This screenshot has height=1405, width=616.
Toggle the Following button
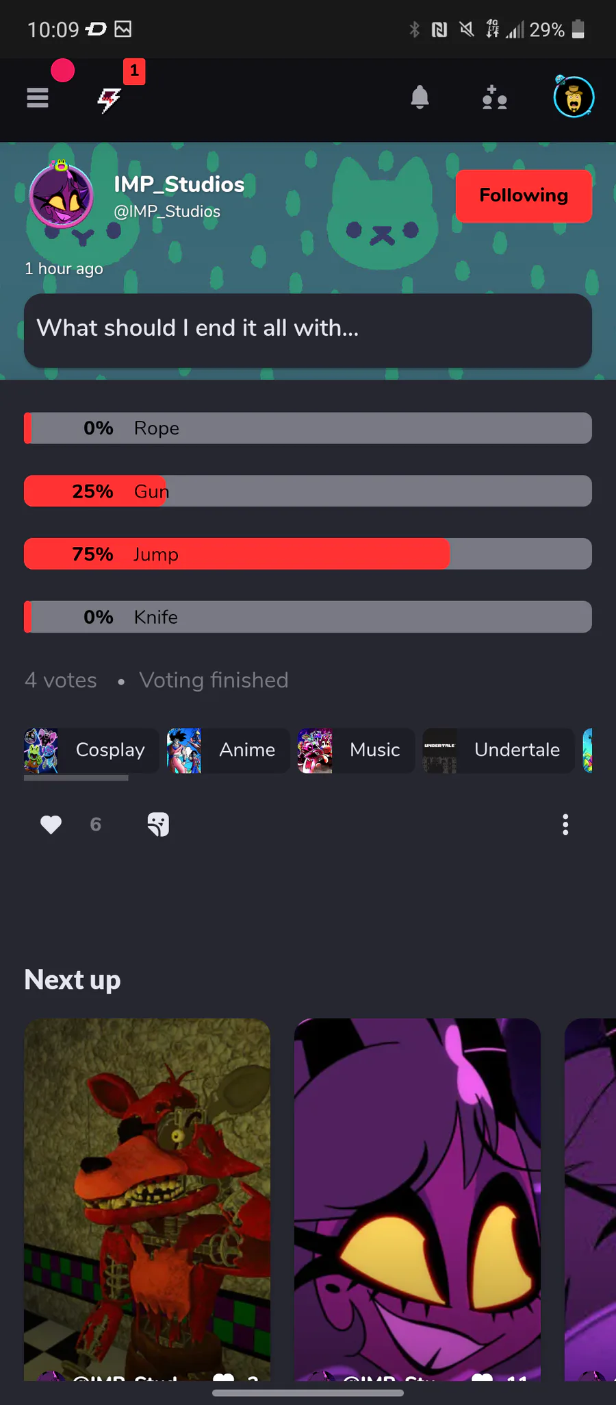pos(524,196)
